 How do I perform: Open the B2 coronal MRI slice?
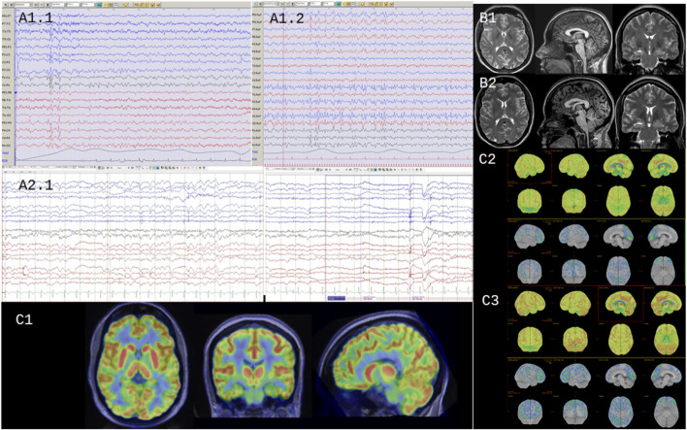coord(650,114)
